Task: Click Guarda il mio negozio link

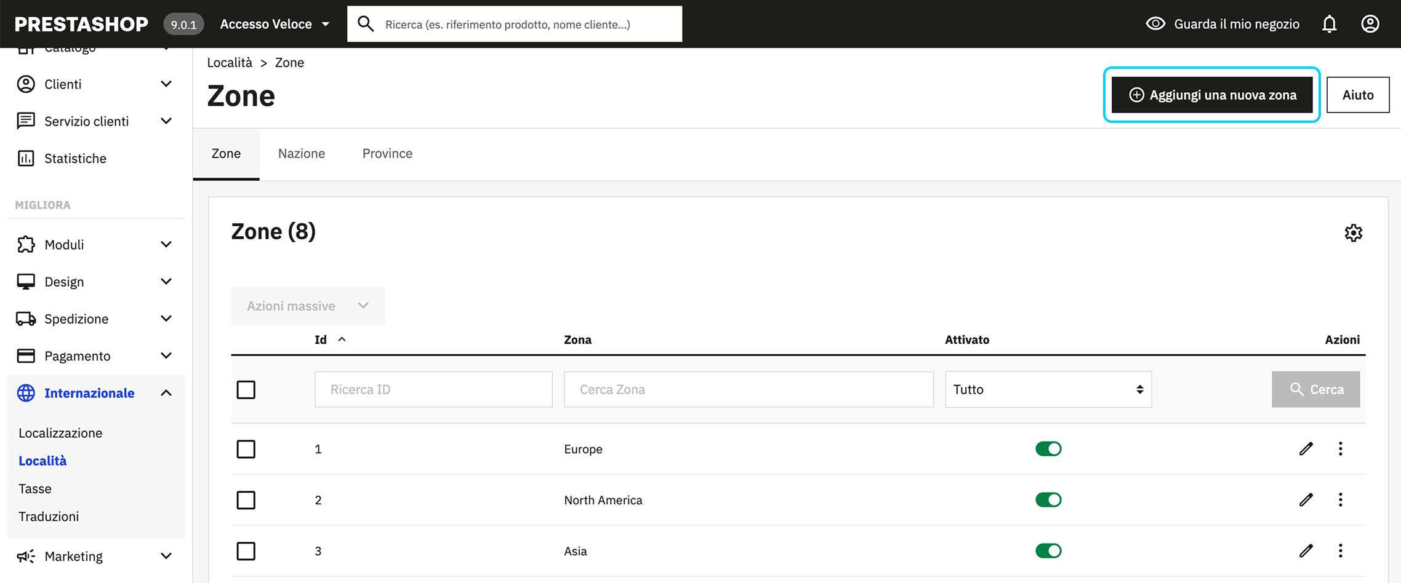Action: tap(1236, 24)
